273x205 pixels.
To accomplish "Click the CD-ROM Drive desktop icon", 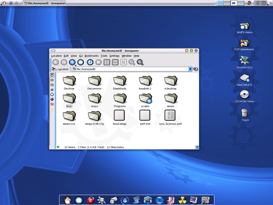I will coord(244,96).
